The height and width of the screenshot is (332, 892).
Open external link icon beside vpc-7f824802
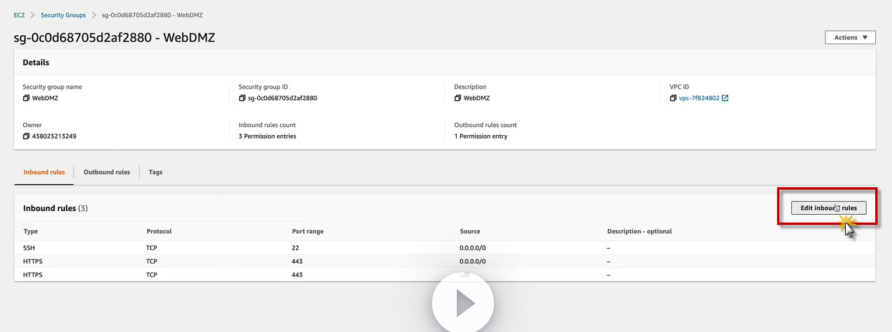coord(725,98)
